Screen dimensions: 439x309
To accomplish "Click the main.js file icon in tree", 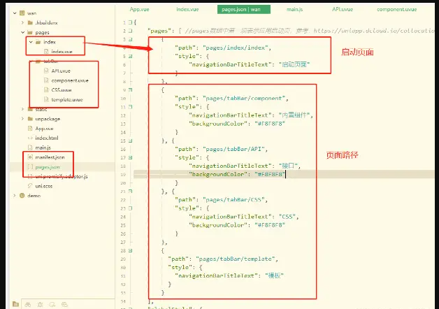I will coord(30,148).
